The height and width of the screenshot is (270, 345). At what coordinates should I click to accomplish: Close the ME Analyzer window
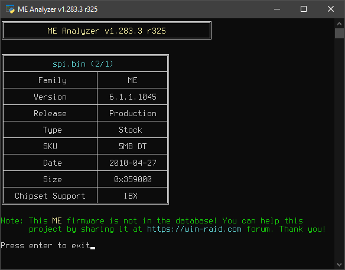click(x=331, y=9)
